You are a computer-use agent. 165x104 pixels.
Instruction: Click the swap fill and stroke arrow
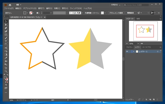[7, 75]
